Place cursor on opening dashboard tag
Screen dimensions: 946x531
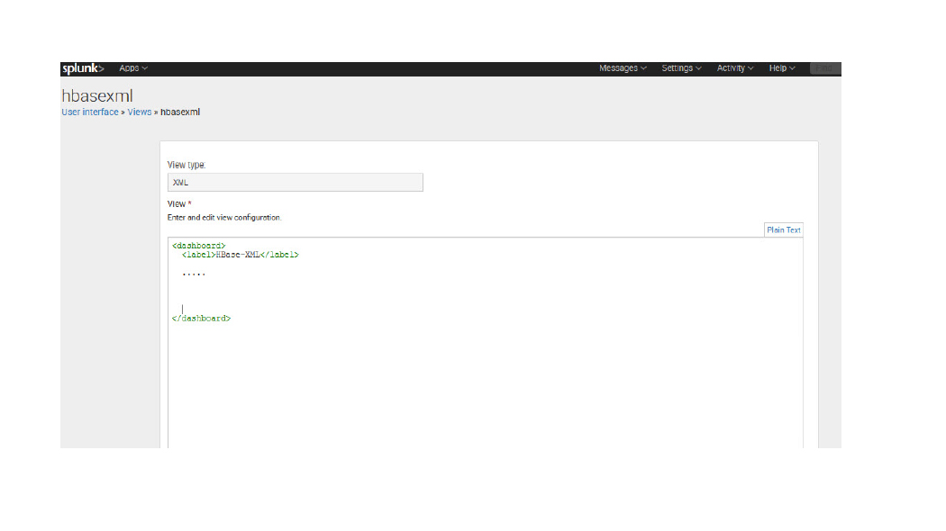tap(198, 246)
